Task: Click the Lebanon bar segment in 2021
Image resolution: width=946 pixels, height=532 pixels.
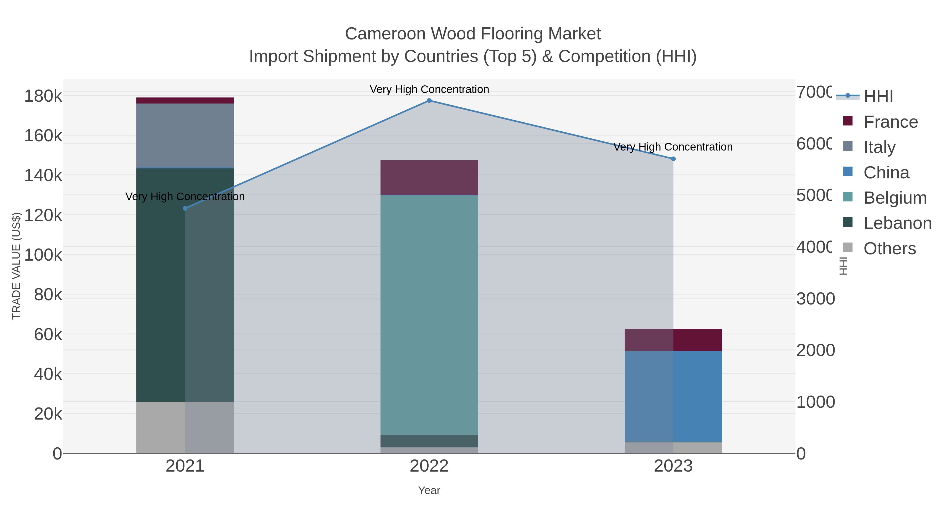Action: tap(185, 285)
